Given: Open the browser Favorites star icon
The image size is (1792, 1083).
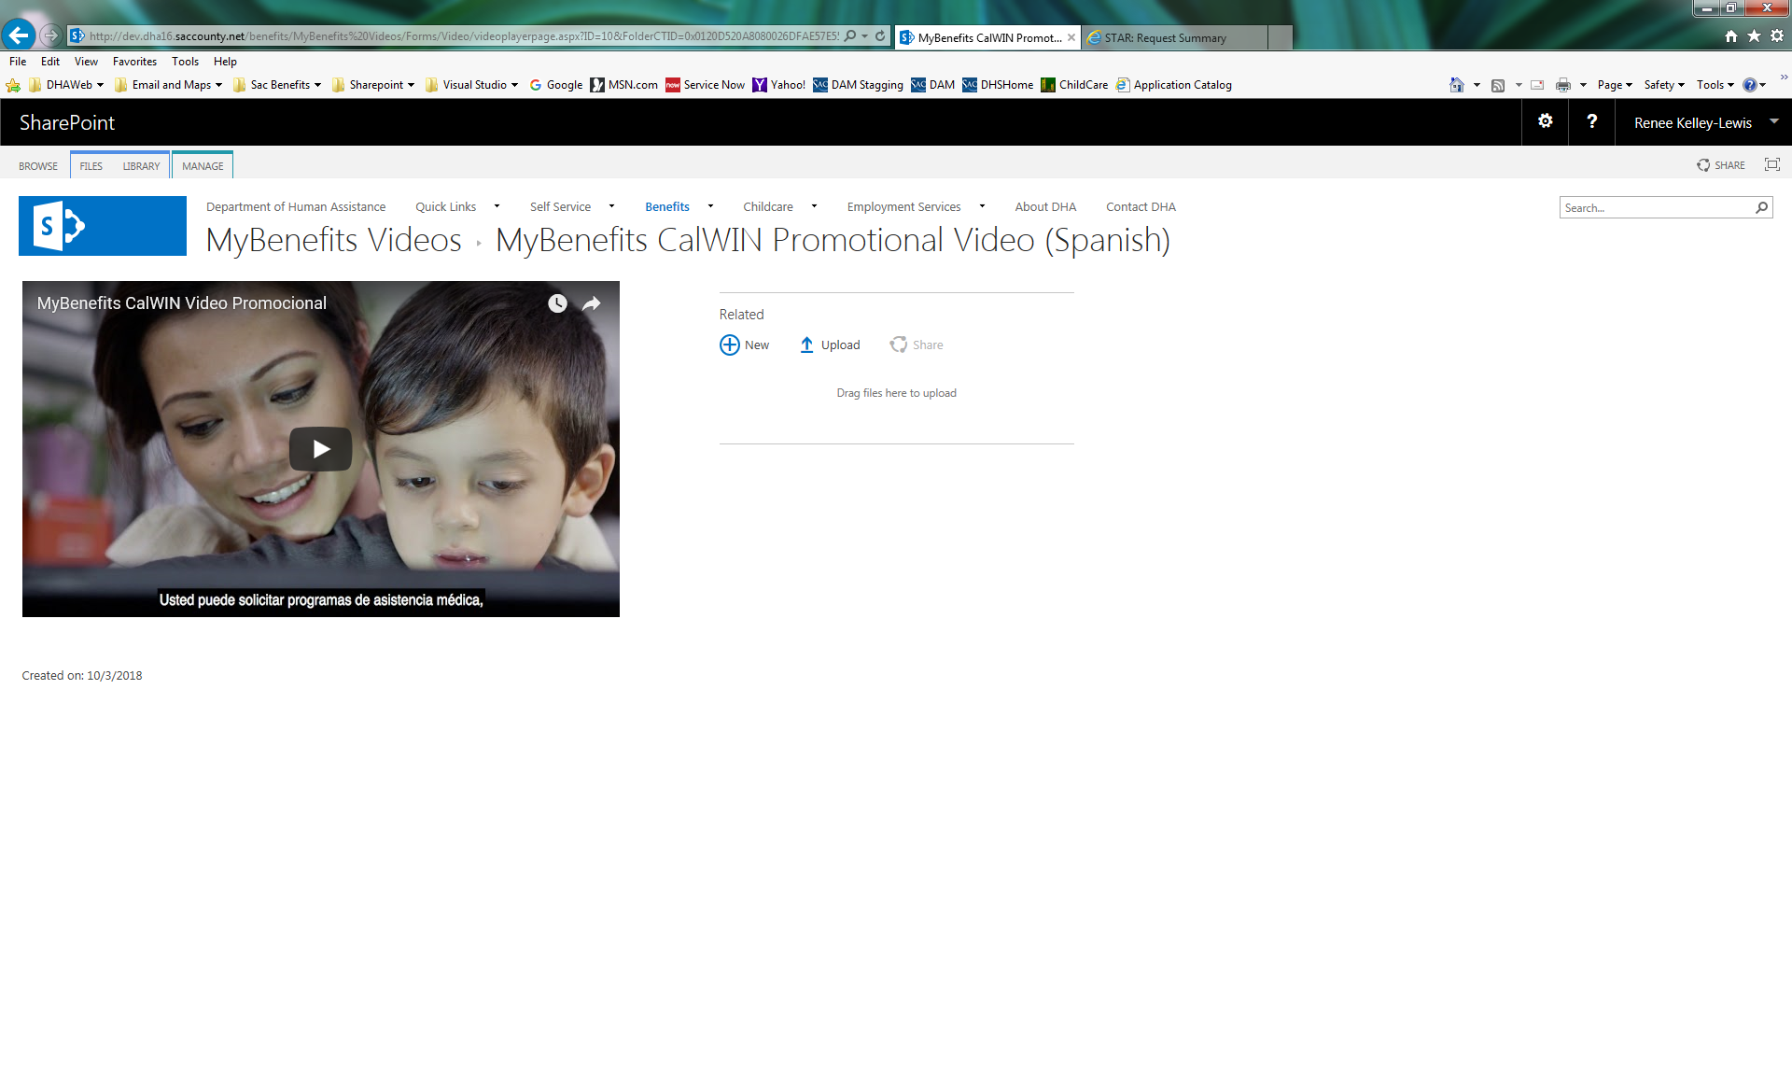Looking at the screenshot, I should click(1754, 35).
